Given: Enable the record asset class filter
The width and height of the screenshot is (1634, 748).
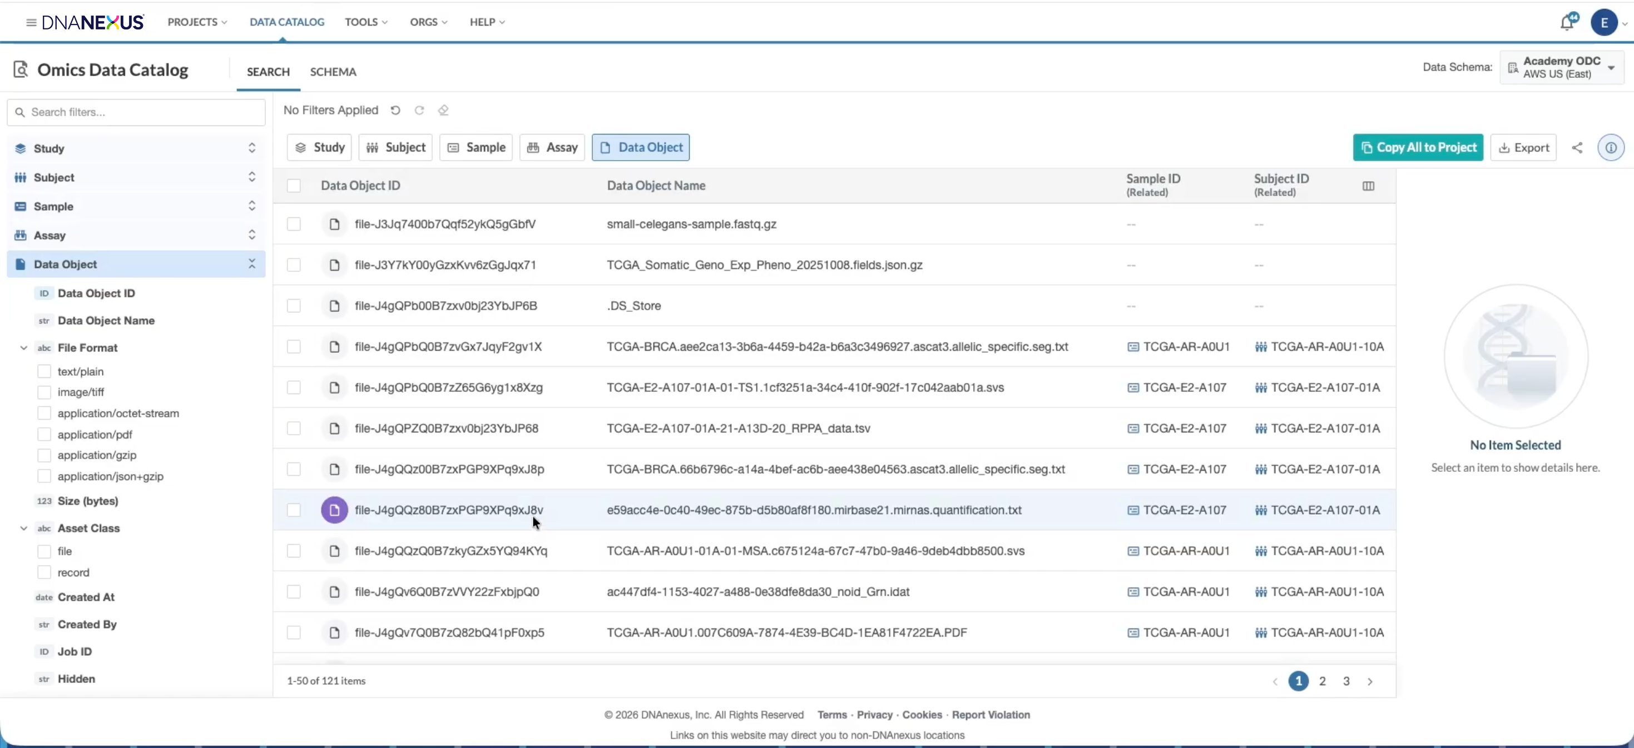Looking at the screenshot, I should [44, 572].
